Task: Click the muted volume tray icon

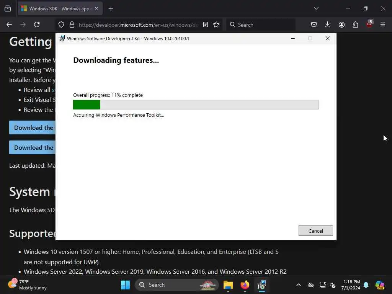Action: (x=333, y=285)
